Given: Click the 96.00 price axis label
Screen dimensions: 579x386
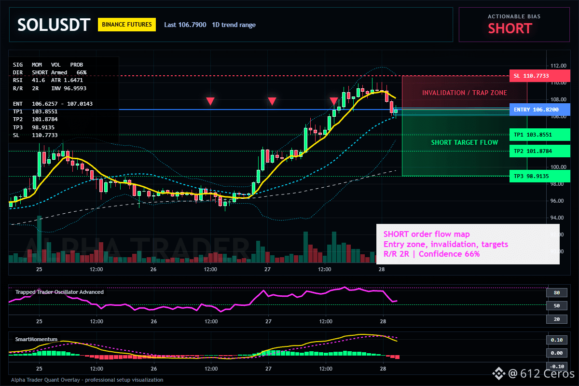Looking at the screenshot, I should tap(558, 201).
